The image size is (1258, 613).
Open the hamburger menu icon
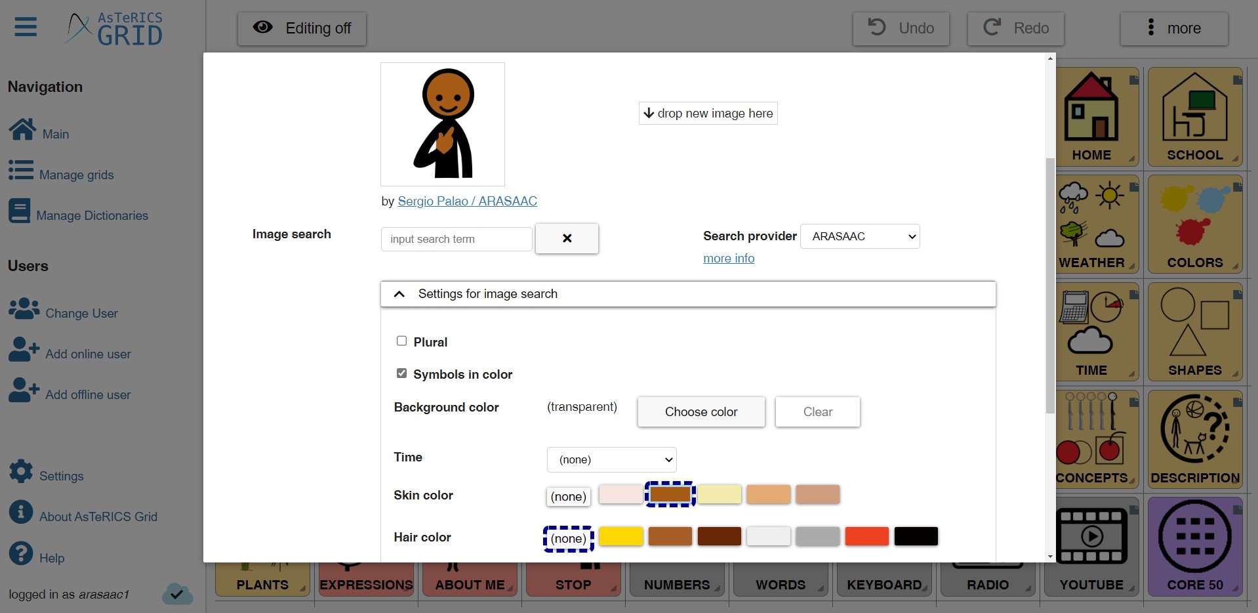click(x=26, y=28)
